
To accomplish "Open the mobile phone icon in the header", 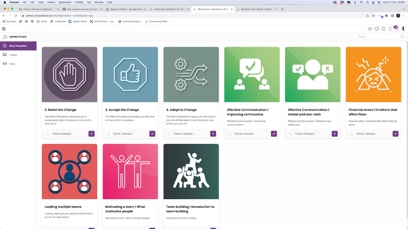I will tap(390, 29).
